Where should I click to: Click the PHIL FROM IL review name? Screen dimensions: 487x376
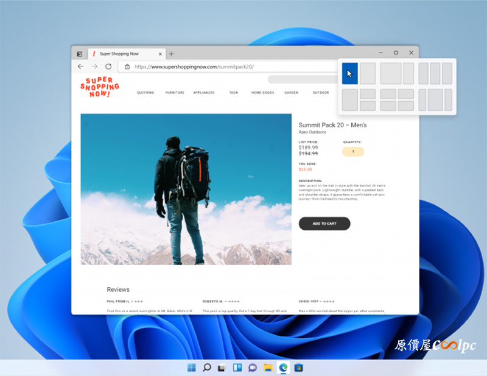coord(118,302)
